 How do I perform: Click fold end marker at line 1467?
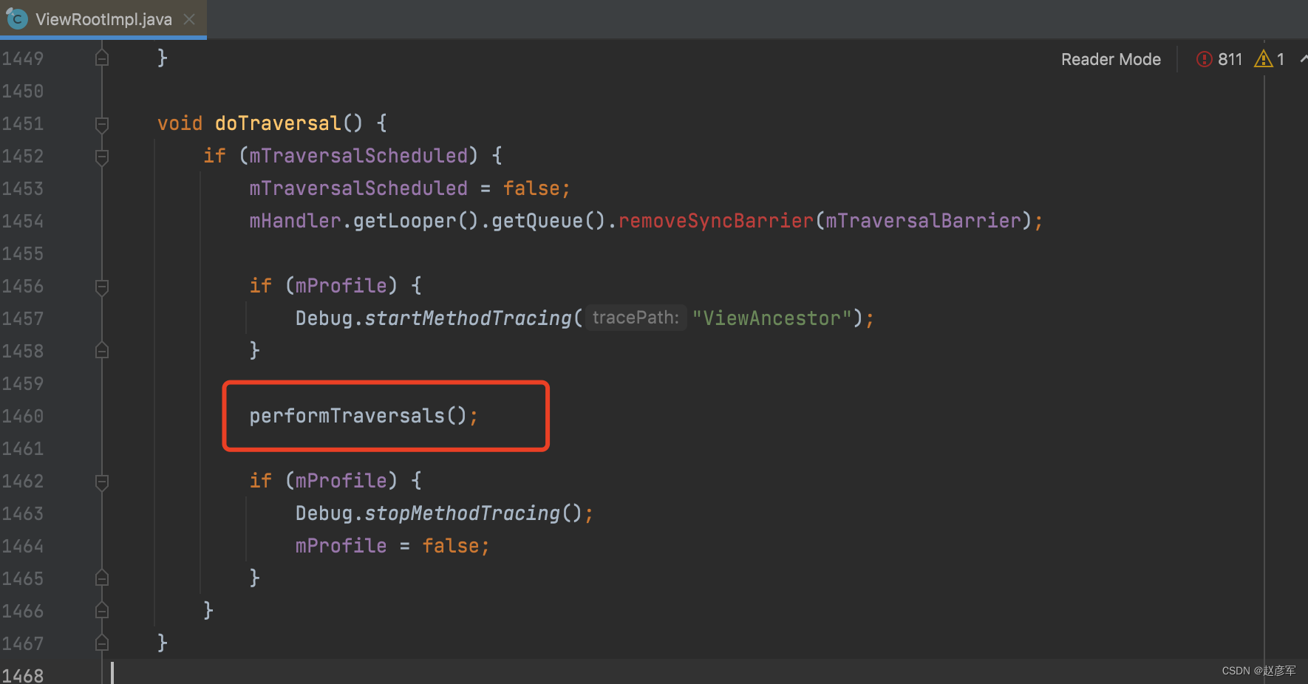(x=102, y=643)
